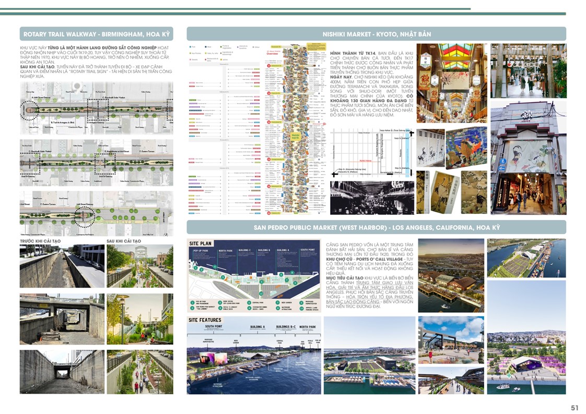This screenshot has height=414, width=586.
Task: Click the black cross icon at map's lower left
Action: (x=335, y=175)
